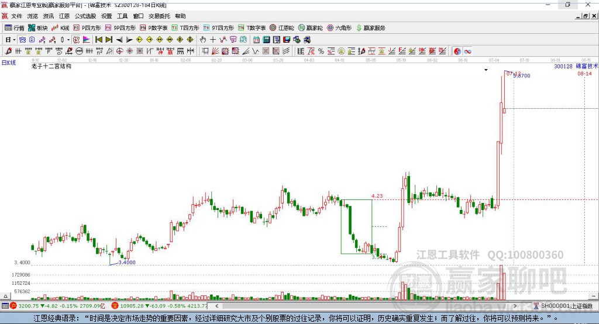Screen dimensions: 599x324
Task: Open the P数字表 tool
Action: [x=154, y=28]
